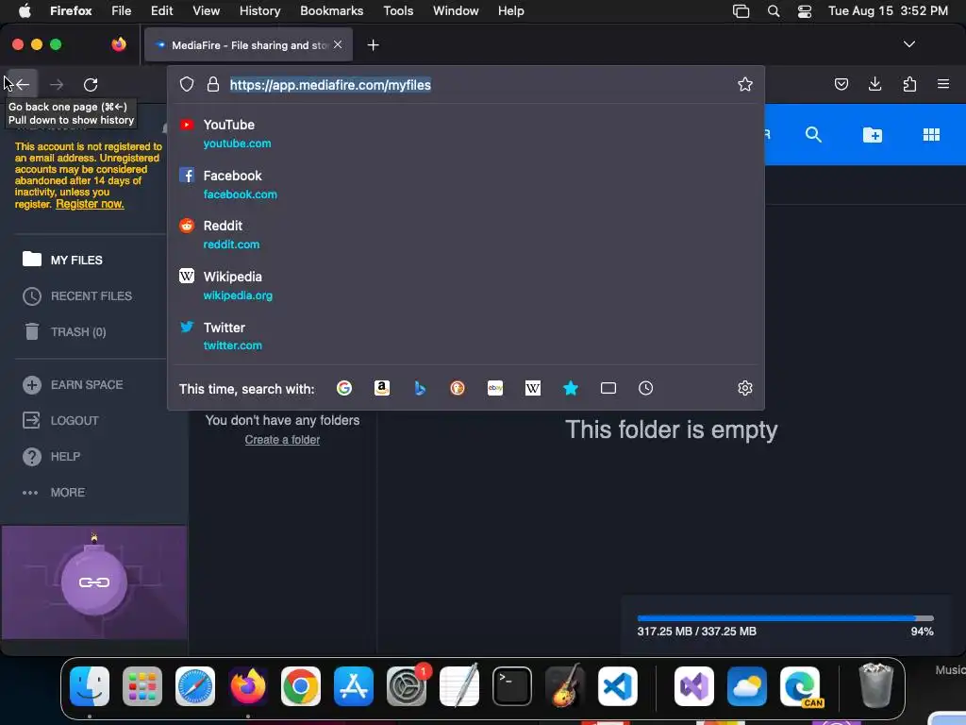Open macOS Control Center toggle icon

tap(804, 11)
